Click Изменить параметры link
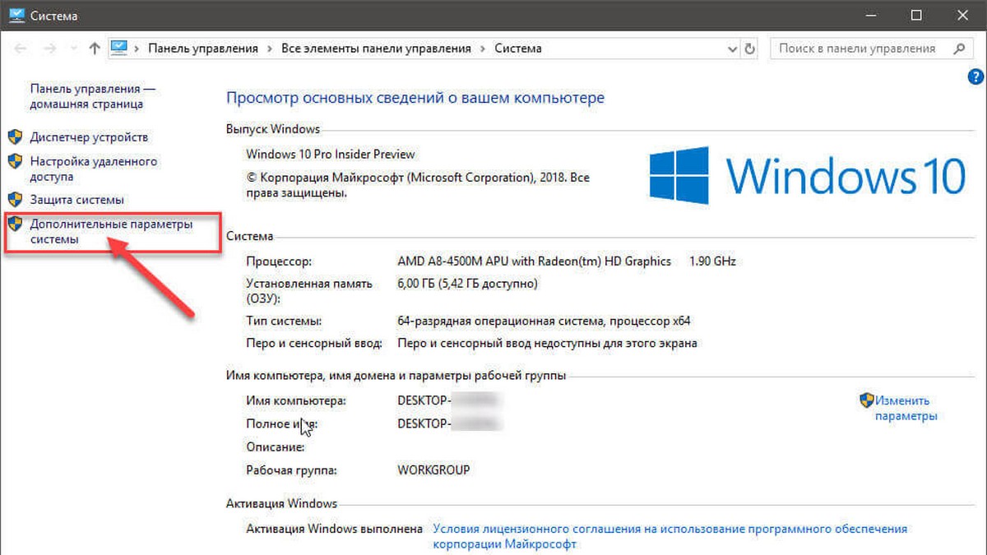 click(x=906, y=408)
